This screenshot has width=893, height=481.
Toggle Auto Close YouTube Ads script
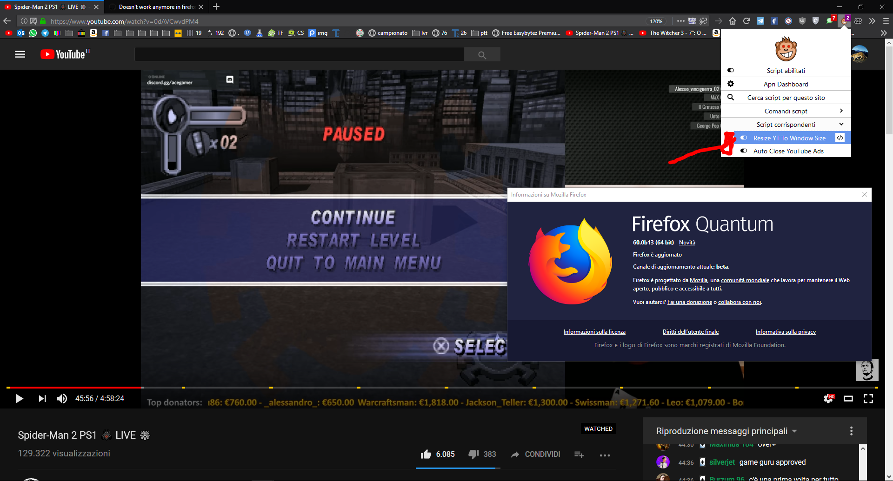744,151
